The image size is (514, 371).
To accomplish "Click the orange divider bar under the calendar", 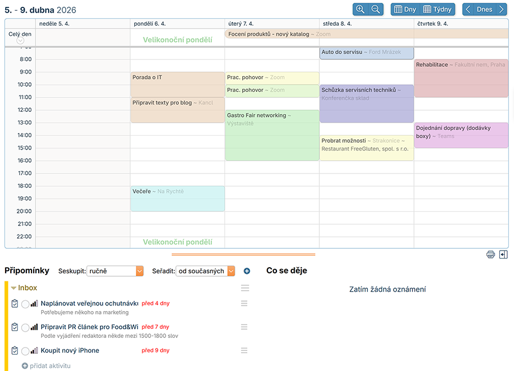I will [243, 255].
